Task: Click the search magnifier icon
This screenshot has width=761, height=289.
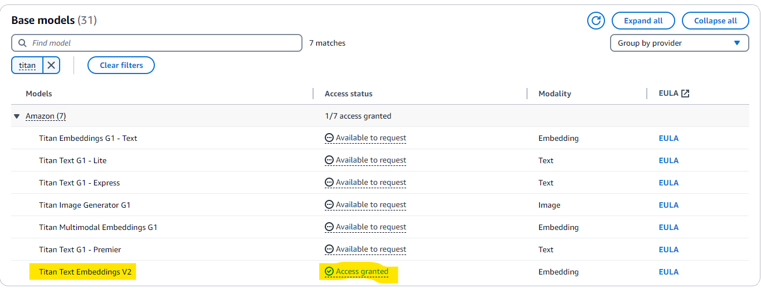Action: [x=22, y=43]
